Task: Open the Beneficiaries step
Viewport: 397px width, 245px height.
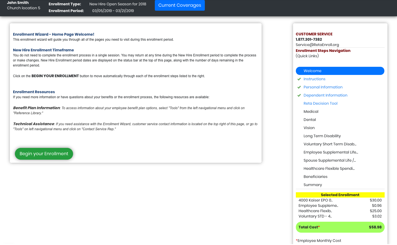Action: [x=316, y=177]
